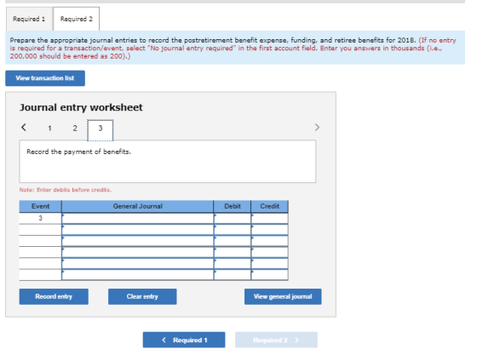This screenshot has width=477, height=361.
Task: Open third row General Journal account dropdown
Action: coord(137,241)
